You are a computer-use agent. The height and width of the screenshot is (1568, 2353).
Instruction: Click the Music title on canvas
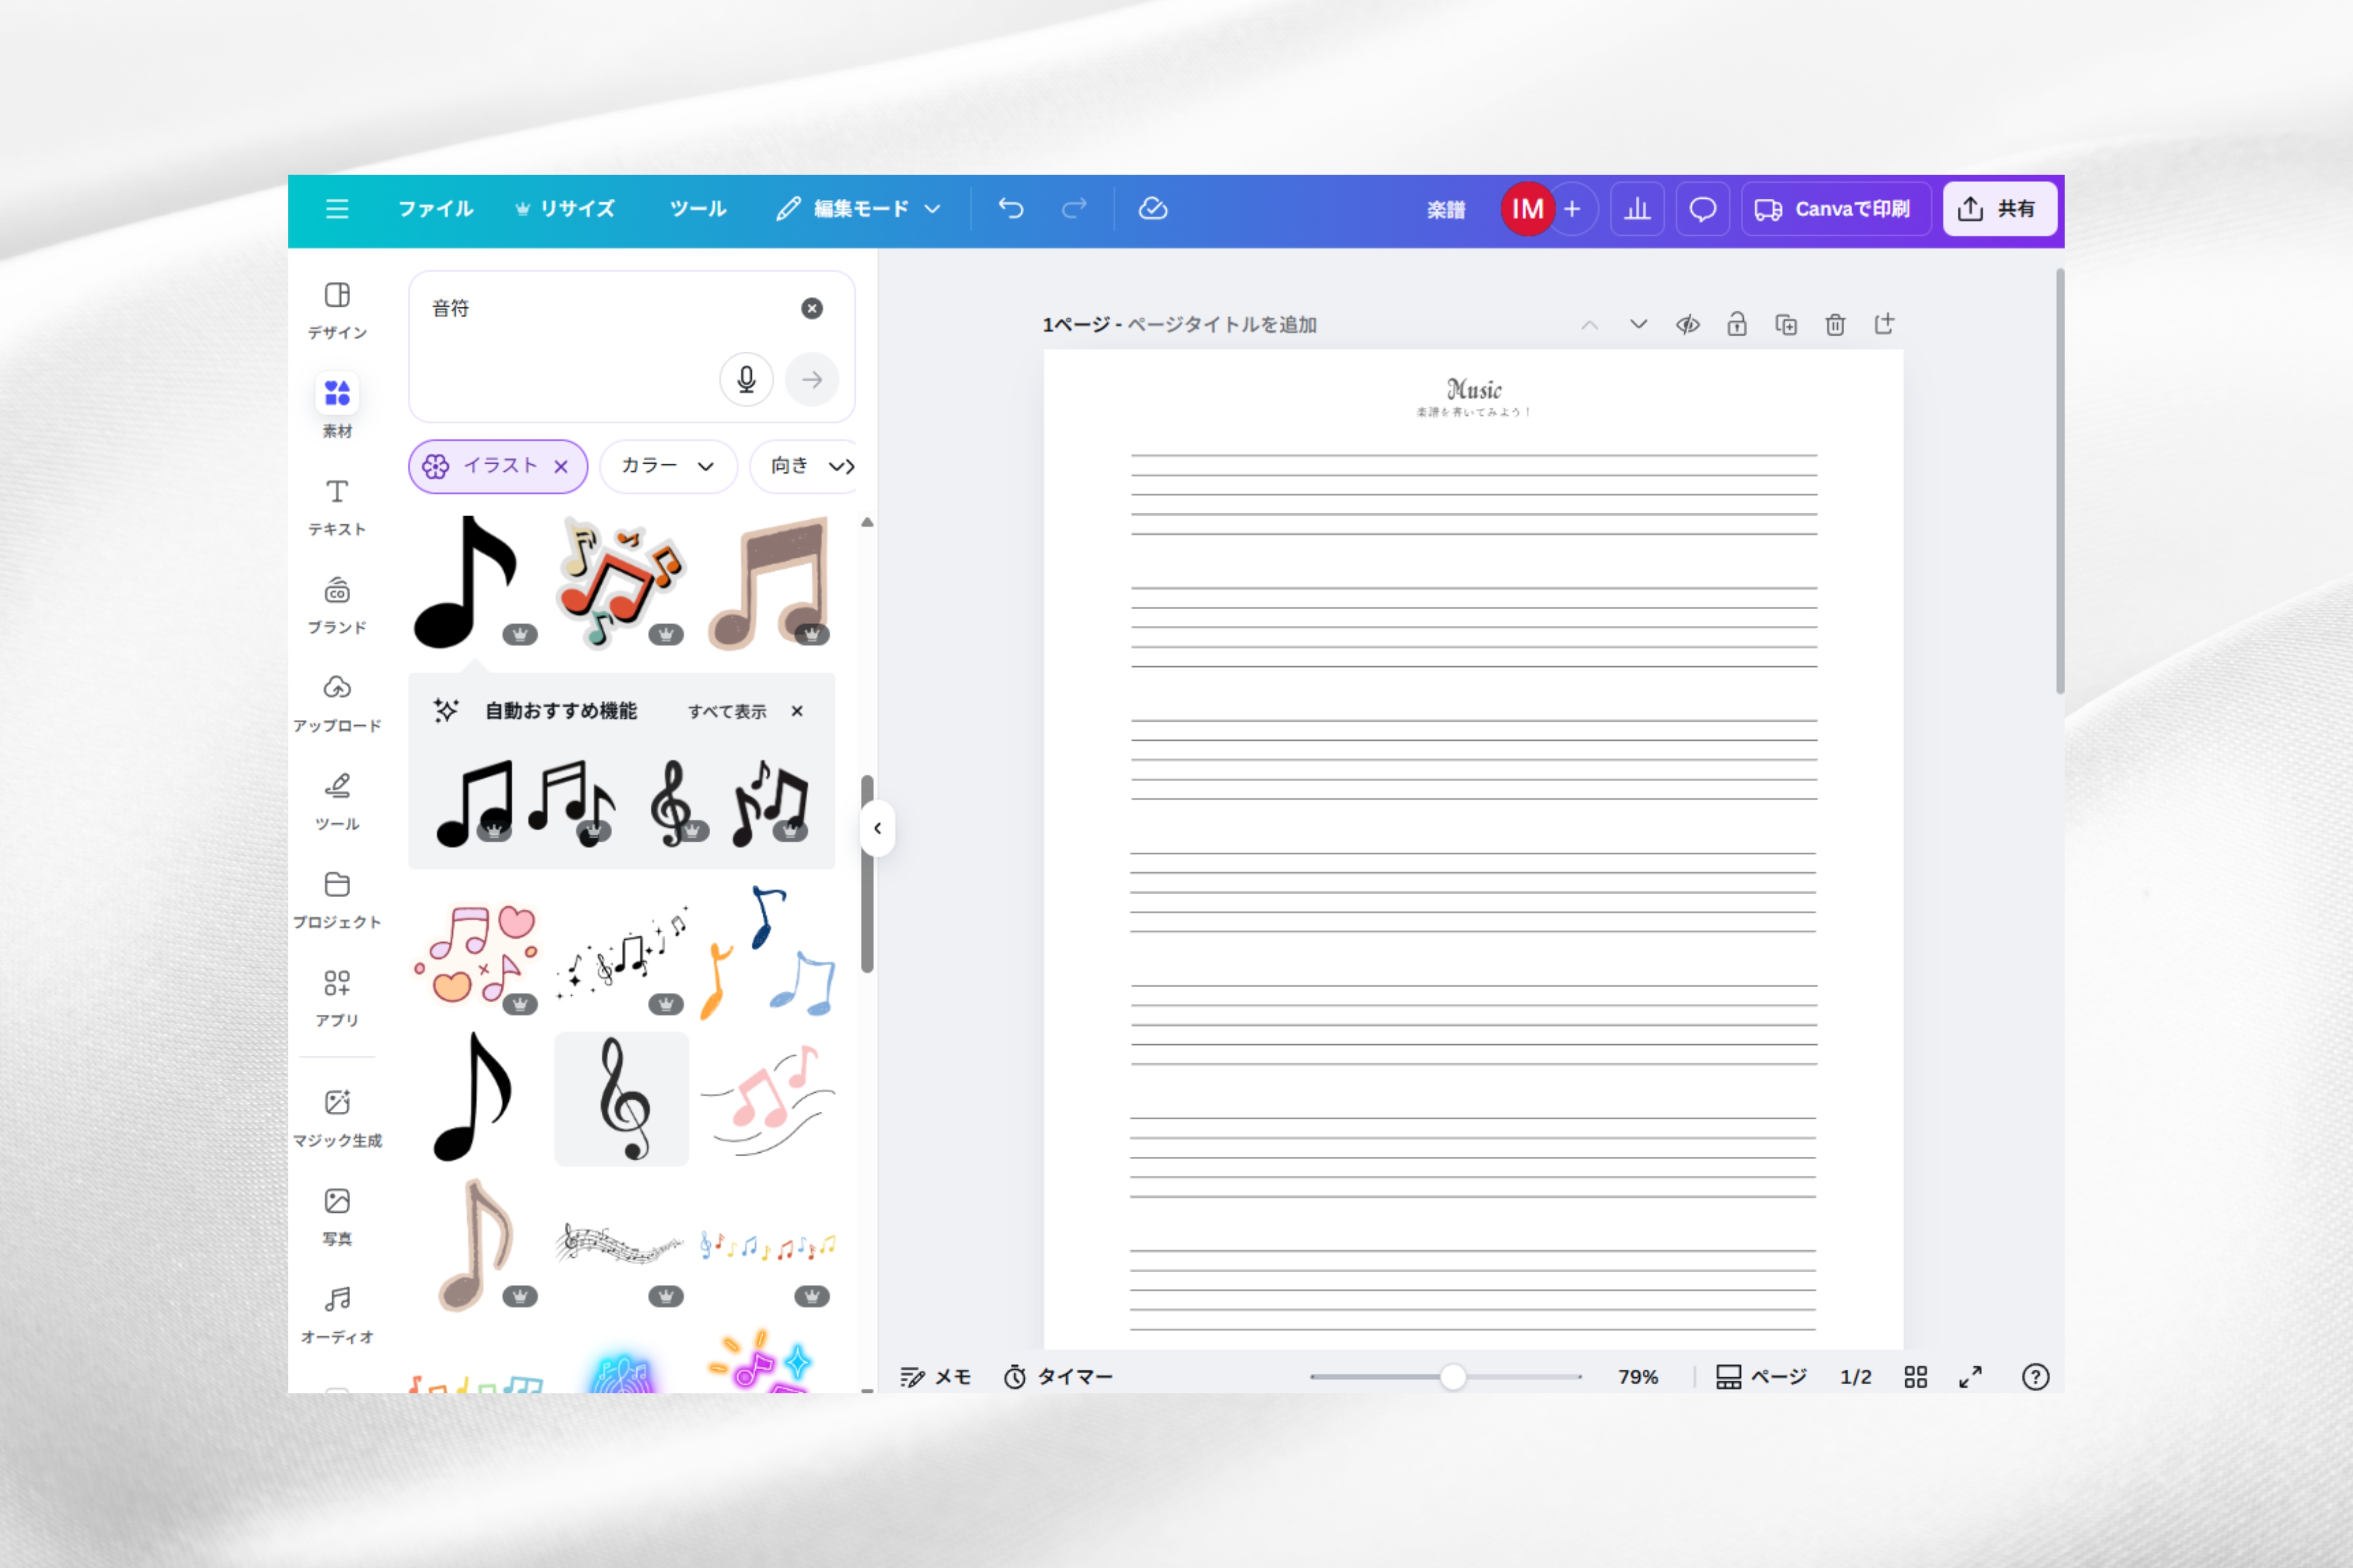1474,389
